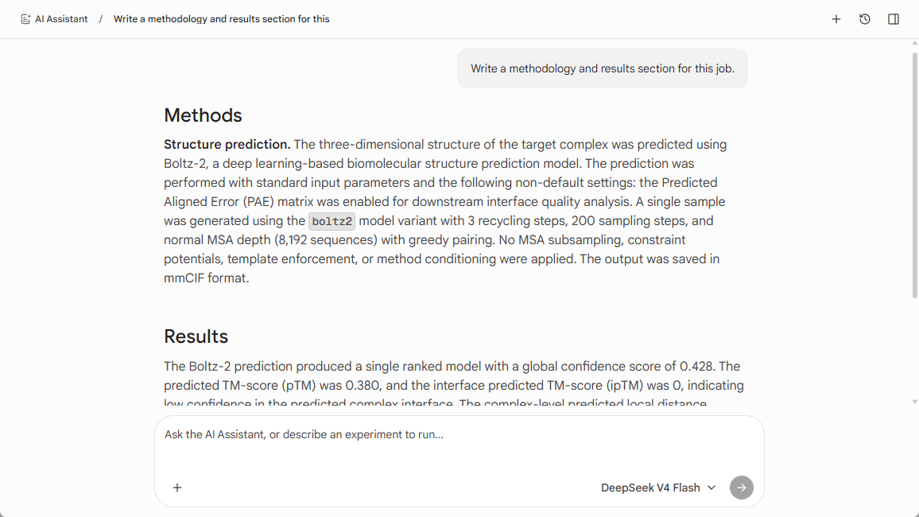Click the chat title breadcrumb text
The width and height of the screenshot is (919, 517).
tap(222, 19)
